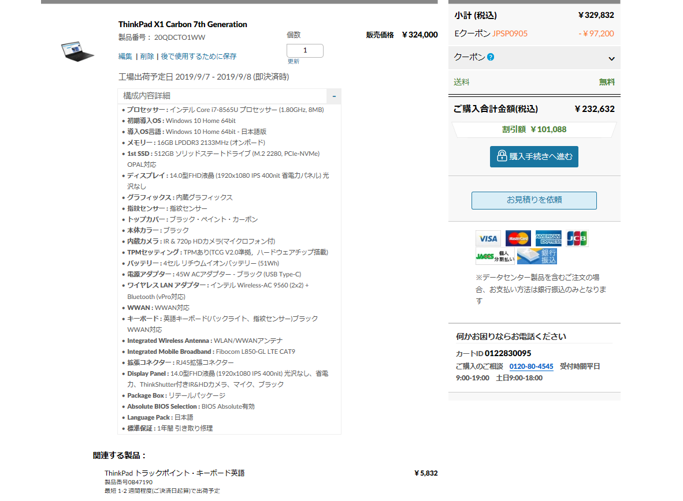Click the MasterCard logo
The width and height of the screenshot is (683, 501).
[518, 238]
